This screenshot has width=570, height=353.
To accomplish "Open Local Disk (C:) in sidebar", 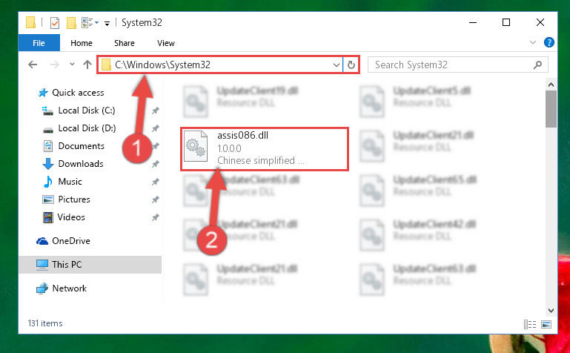I will click(x=87, y=110).
